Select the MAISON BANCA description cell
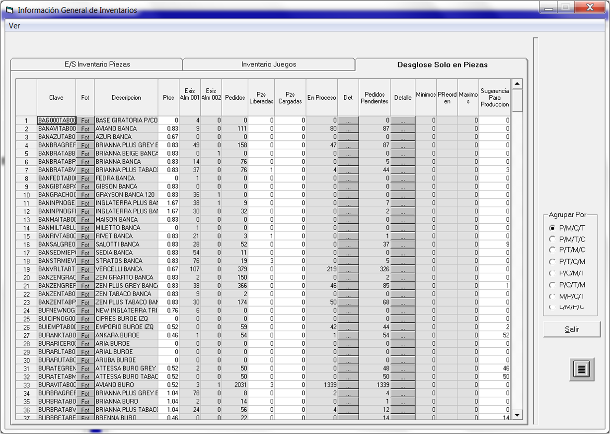Image resolution: width=610 pixels, height=434 pixels. (x=126, y=219)
